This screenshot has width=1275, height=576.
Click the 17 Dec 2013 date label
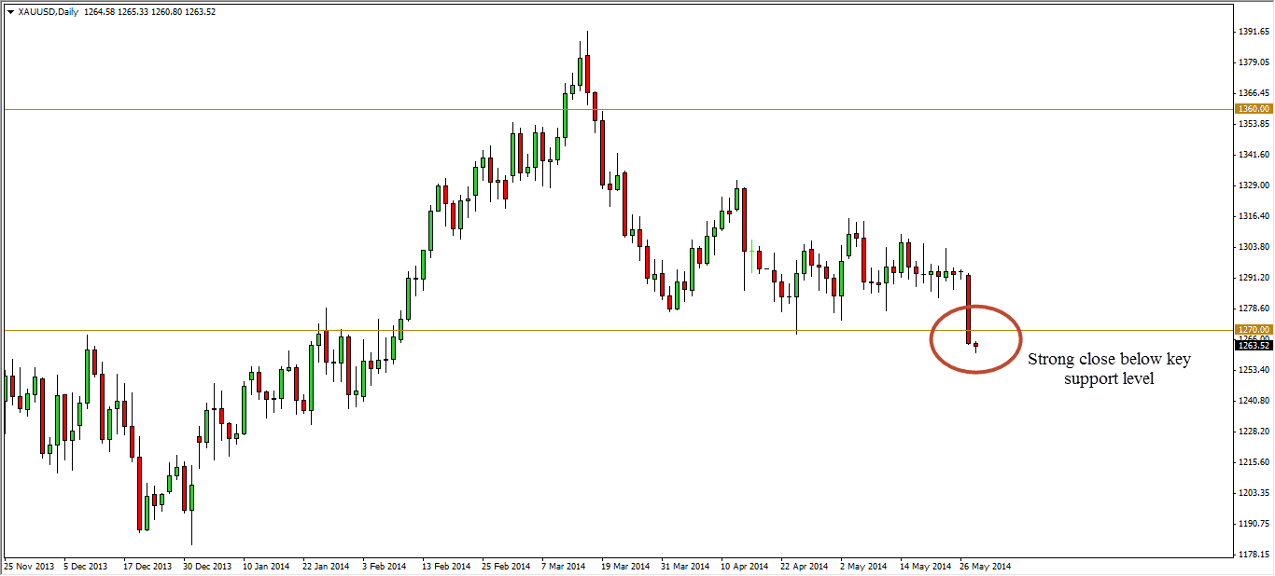[x=147, y=566]
